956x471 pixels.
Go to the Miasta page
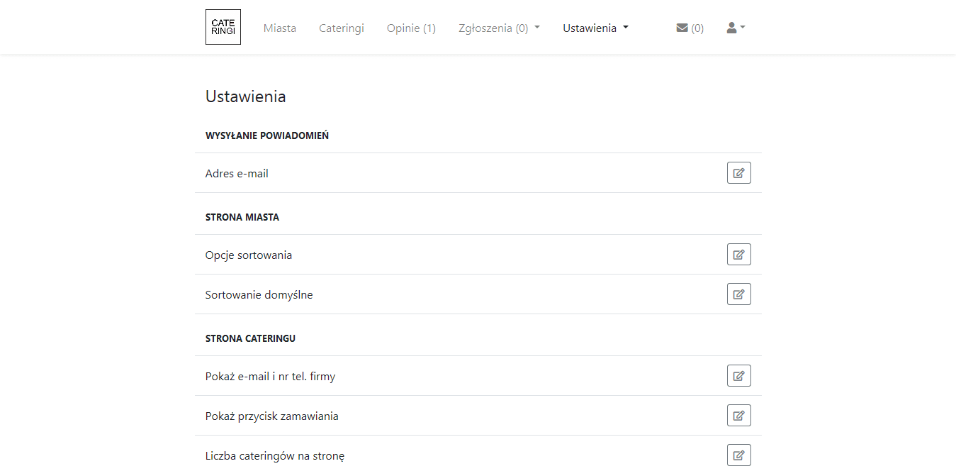click(x=280, y=28)
